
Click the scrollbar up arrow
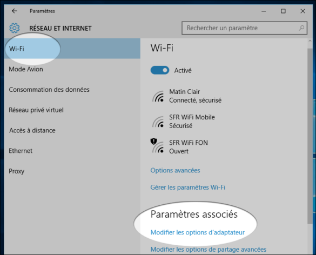click(310, 41)
